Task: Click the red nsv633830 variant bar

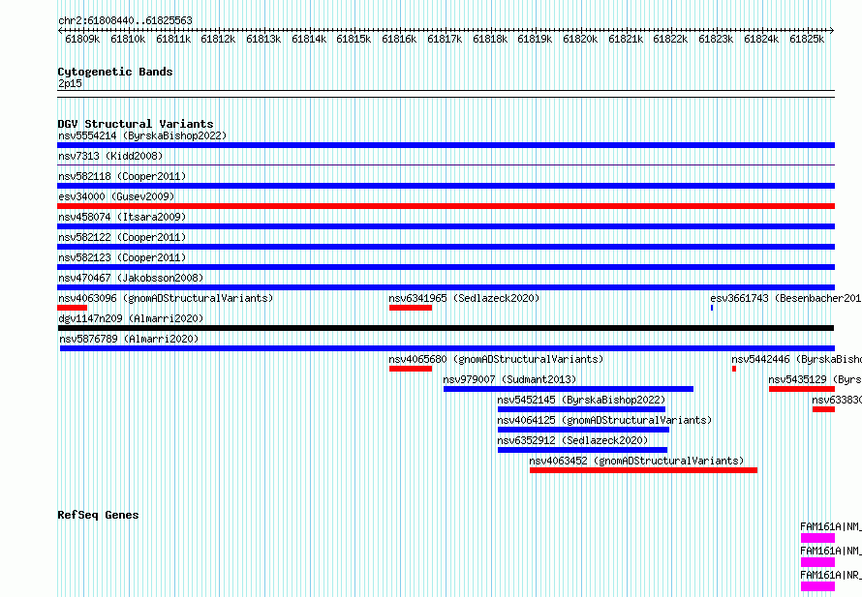Action: click(823, 409)
